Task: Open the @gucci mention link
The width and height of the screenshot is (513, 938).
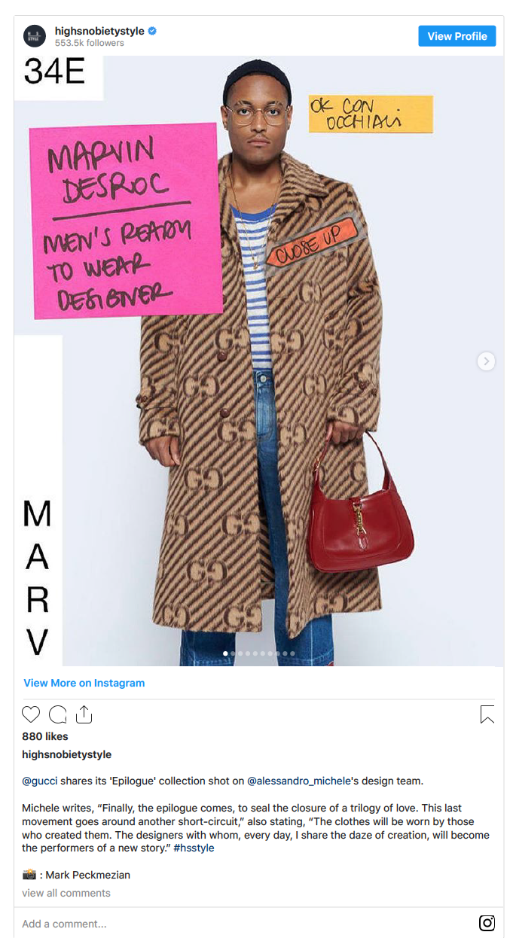Action: tap(39, 781)
